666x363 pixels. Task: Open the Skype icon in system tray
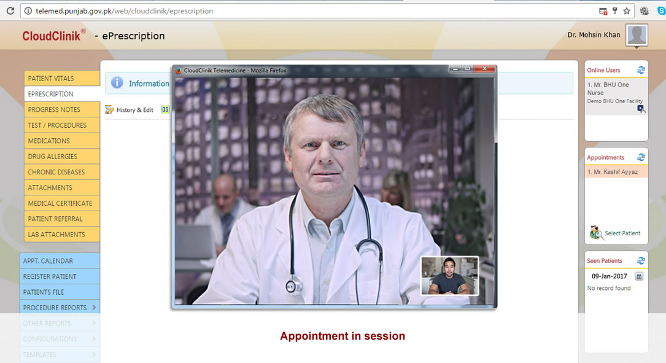(x=661, y=10)
